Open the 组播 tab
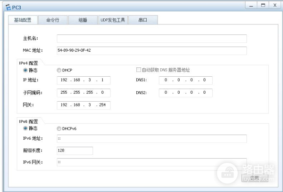The width and height of the screenshot is (283, 192). coord(83,20)
